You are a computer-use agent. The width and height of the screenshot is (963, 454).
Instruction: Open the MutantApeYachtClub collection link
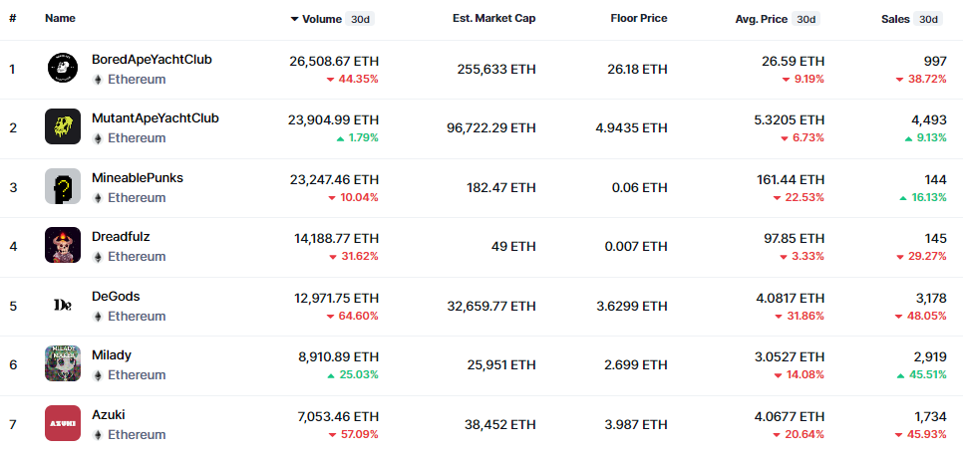pos(155,118)
